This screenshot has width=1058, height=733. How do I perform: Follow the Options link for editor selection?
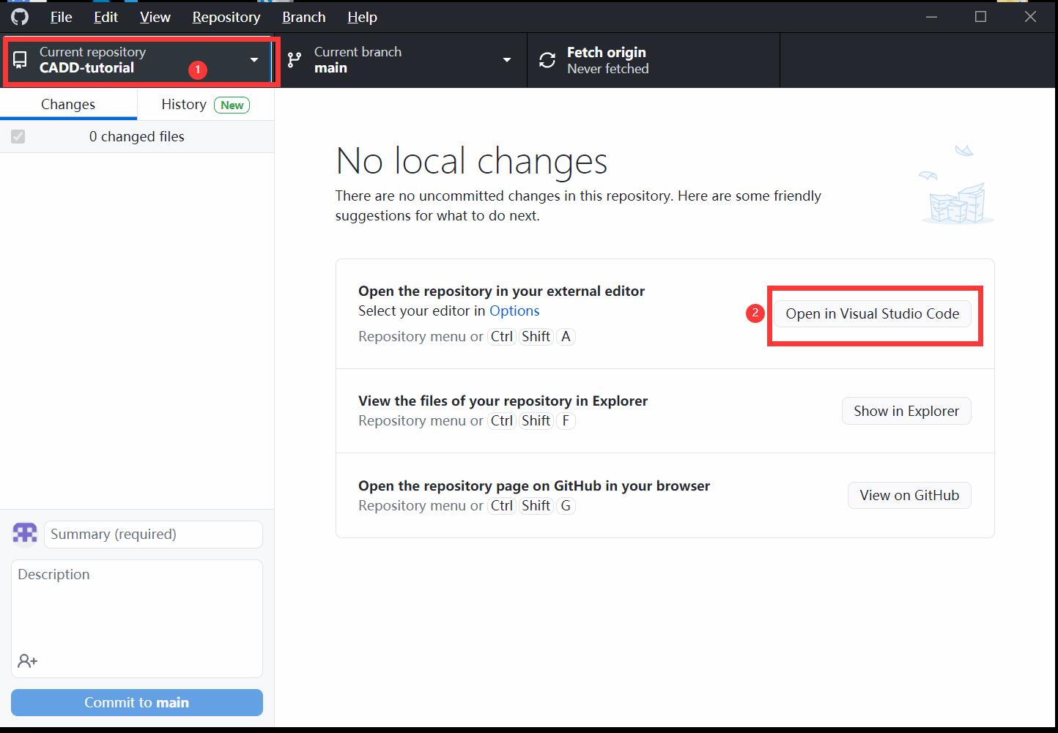coord(514,310)
